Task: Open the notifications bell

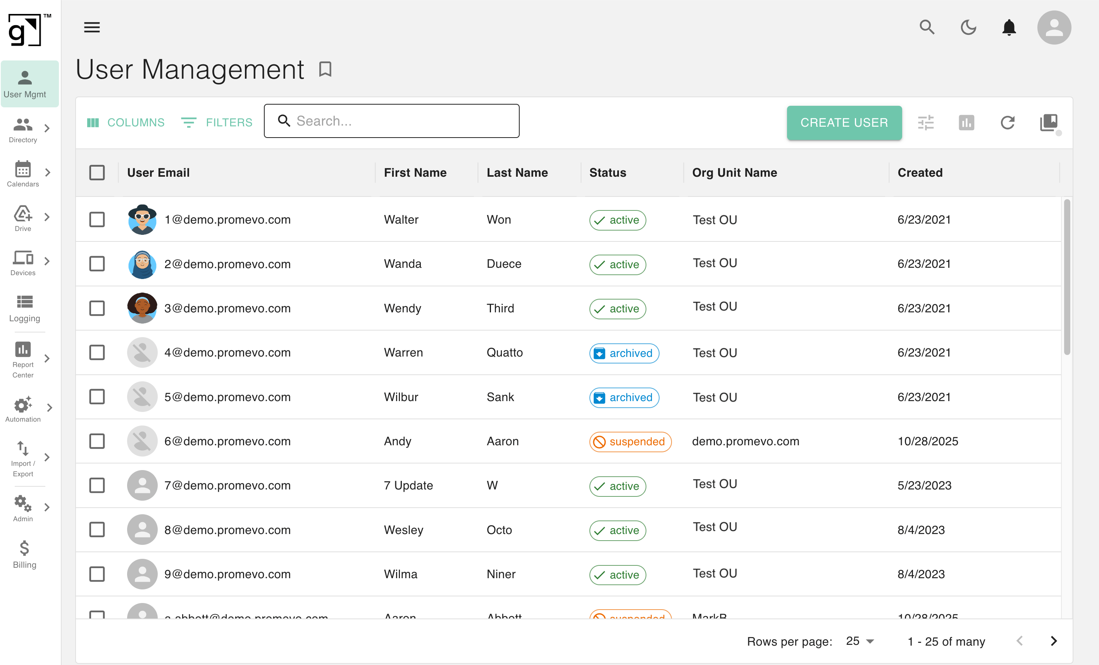Action: (1009, 27)
